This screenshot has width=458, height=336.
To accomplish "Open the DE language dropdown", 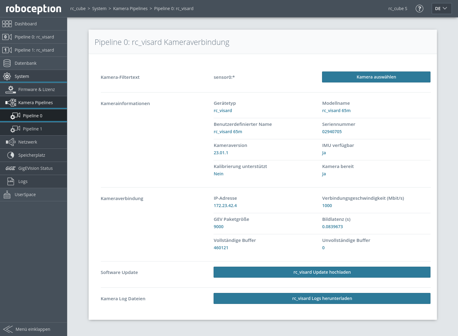I will click(442, 9).
